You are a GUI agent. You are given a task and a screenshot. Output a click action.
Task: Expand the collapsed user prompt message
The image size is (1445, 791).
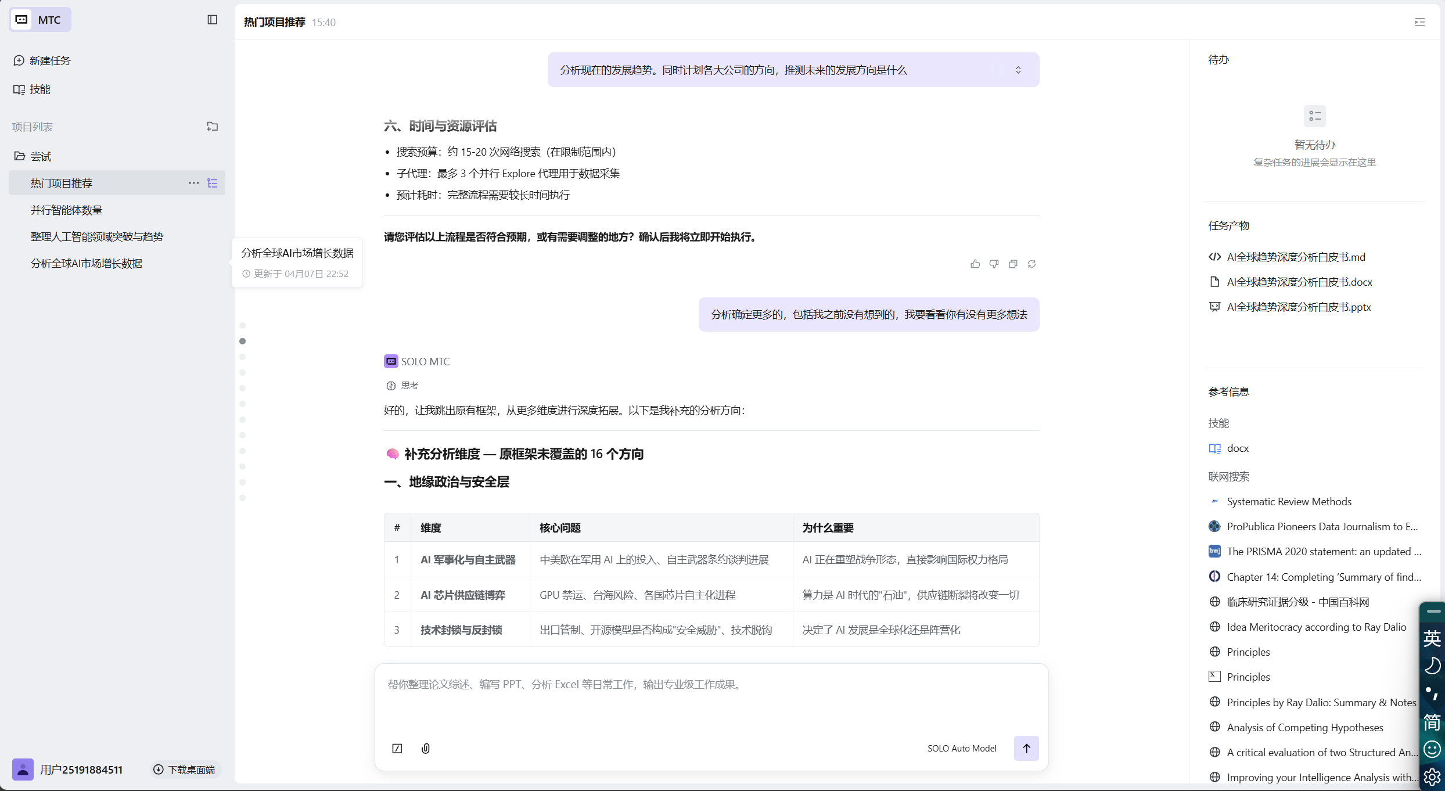coord(1018,70)
